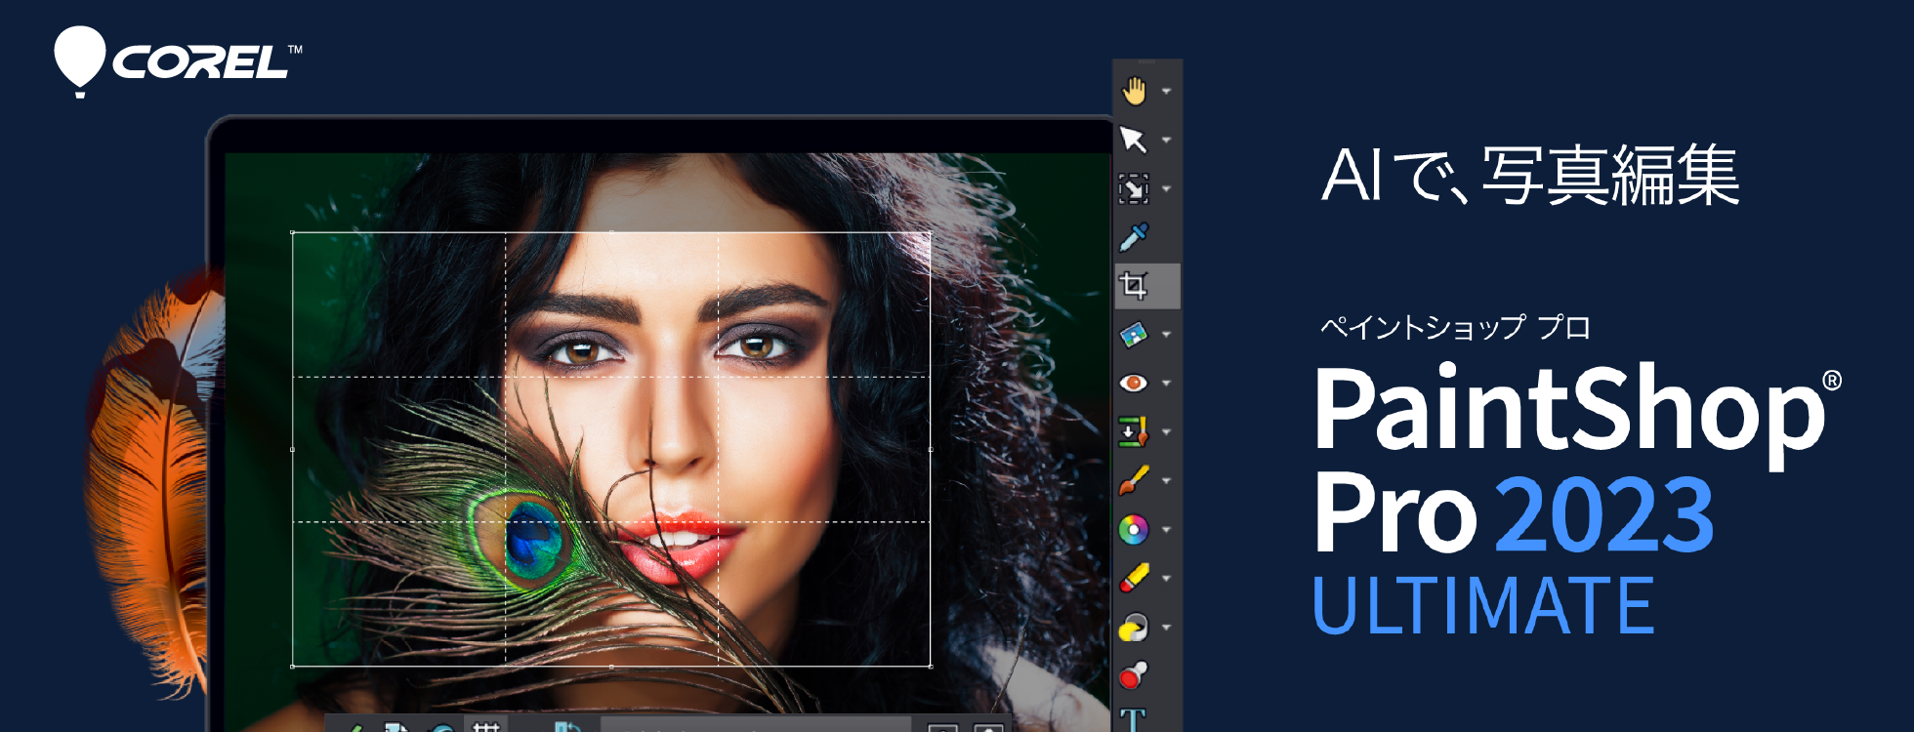Viewport: 1914px width, 732px height.
Task: Select the Text tool T icon
Action: pos(1133,721)
